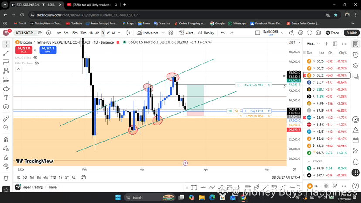The height and width of the screenshot is (203, 361).
Task: Open the Paper Trading panel
Action: pos(29,187)
